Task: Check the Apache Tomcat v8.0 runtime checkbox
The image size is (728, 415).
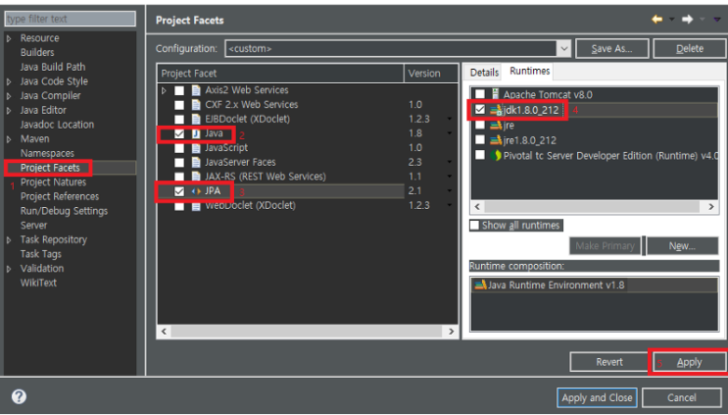Action: (480, 94)
